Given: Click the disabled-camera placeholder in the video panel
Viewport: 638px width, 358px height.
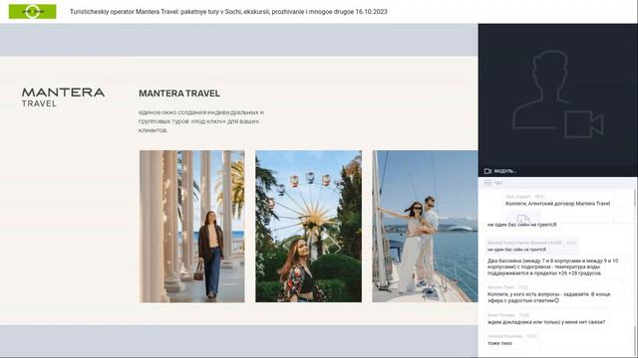Looking at the screenshot, I should [x=557, y=94].
